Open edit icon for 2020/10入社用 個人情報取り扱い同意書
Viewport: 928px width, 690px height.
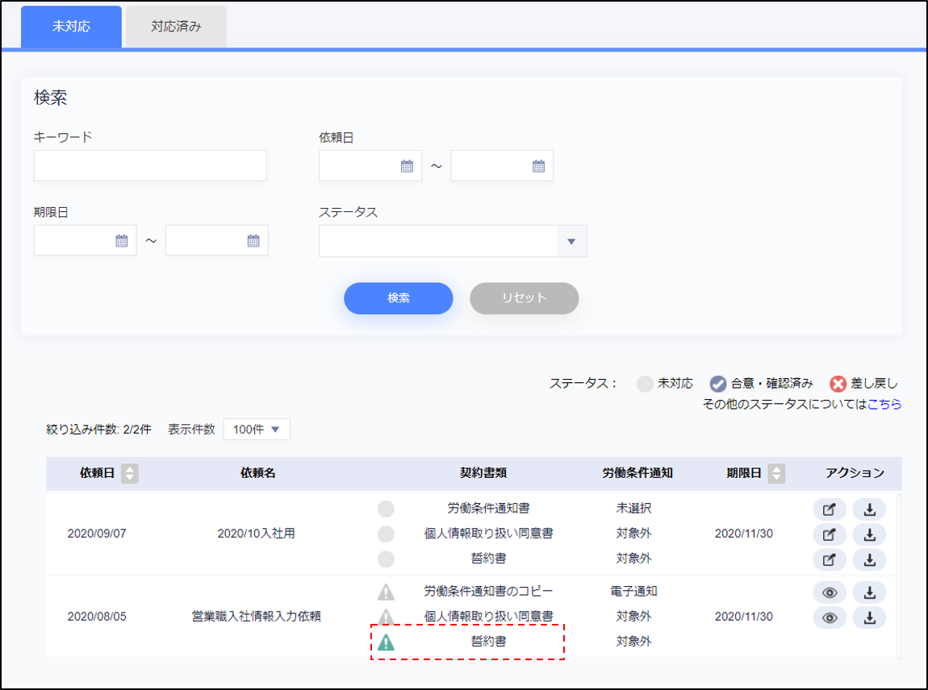pos(830,534)
